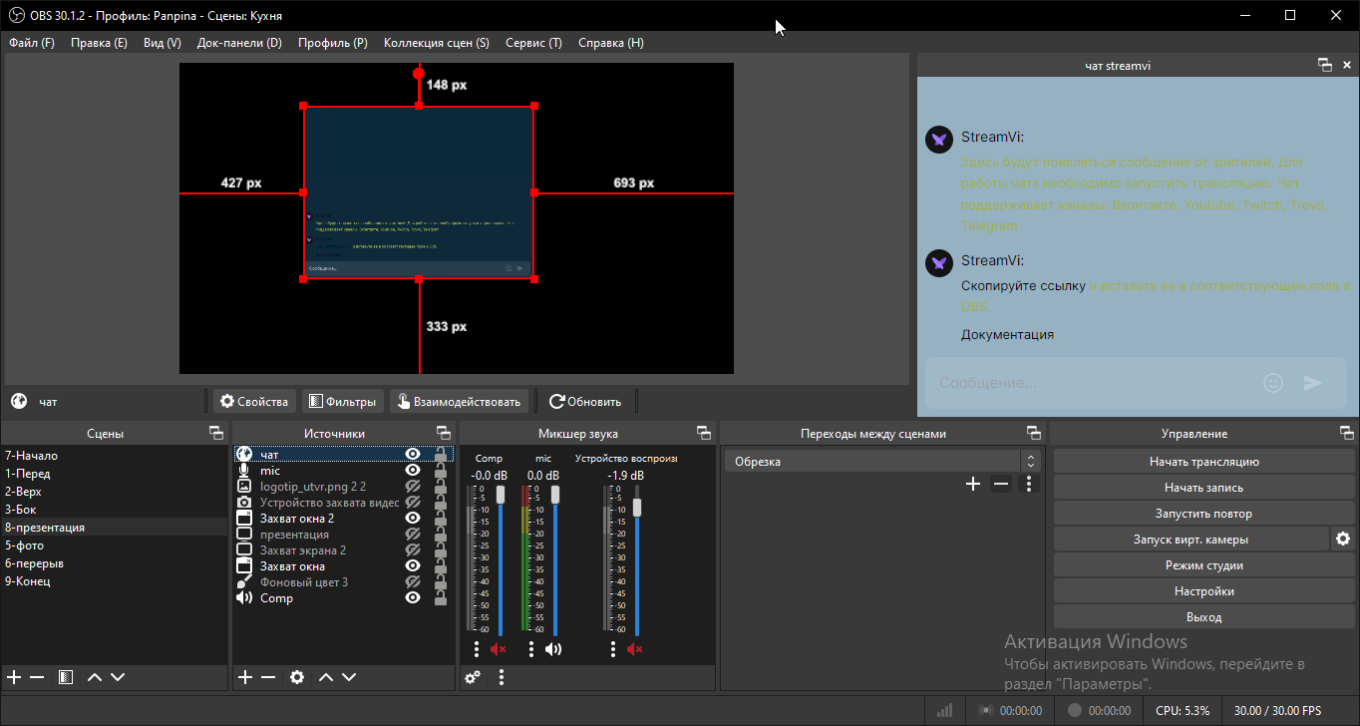Click the Фильтры button
Viewport: 1360px width, 726px height.
tap(343, 402)
